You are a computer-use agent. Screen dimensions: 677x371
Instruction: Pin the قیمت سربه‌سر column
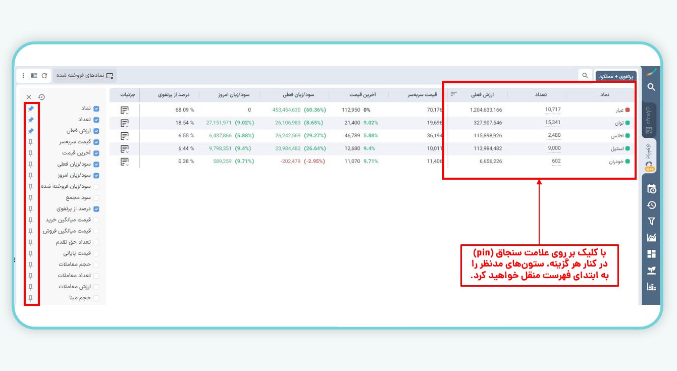(31, 142)
